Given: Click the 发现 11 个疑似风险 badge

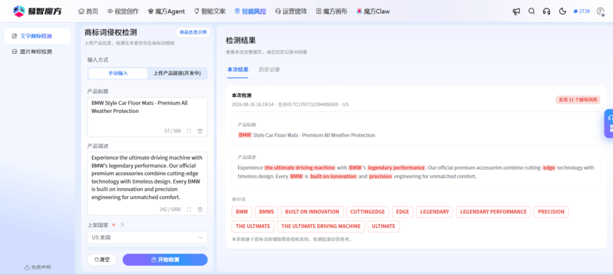Looking at the screenshot, I should 578,100.
